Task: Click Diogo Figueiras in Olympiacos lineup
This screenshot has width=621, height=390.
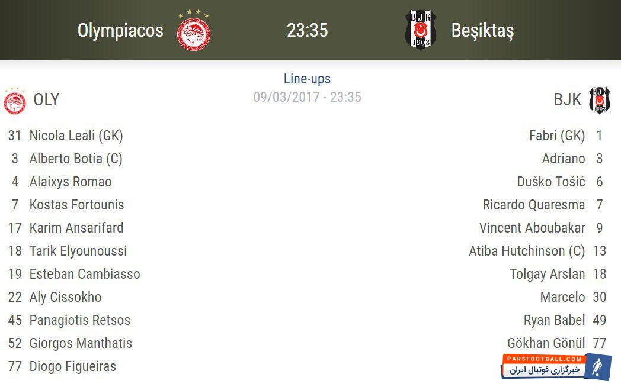Action: [x=73, y=366]
